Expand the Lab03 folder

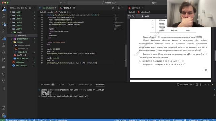(11, 19)
